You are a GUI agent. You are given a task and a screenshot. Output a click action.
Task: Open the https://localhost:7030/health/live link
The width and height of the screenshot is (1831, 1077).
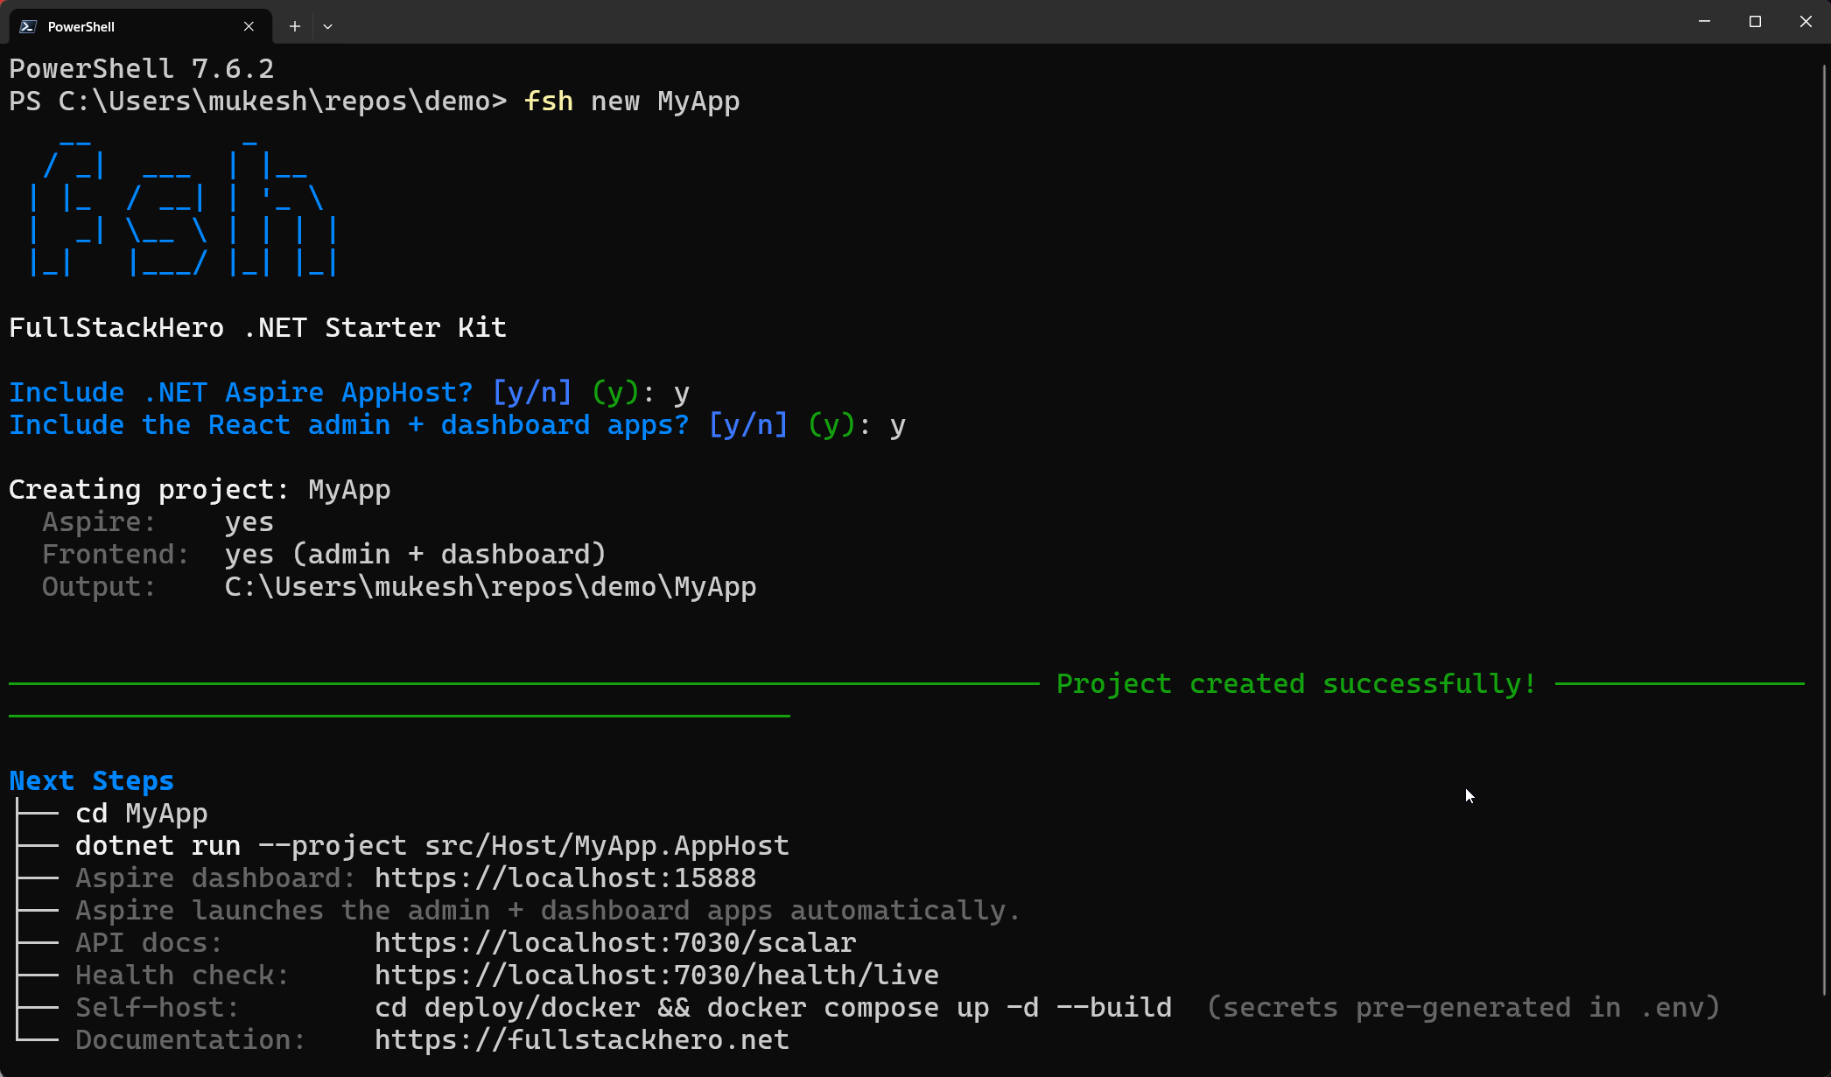point(656,976)
